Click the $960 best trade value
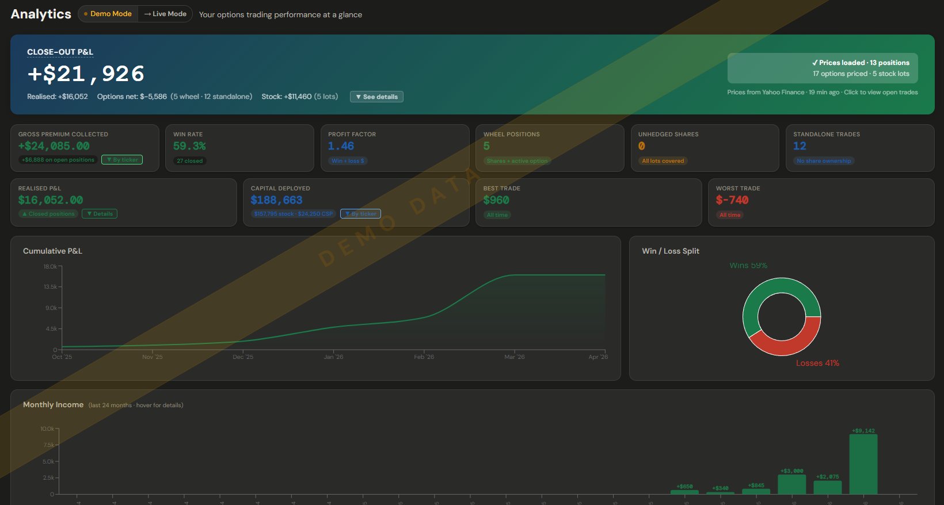944x505 pixels. (496, 200)
